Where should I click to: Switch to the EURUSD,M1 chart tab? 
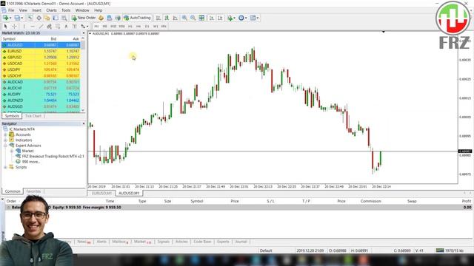[101, 193]
